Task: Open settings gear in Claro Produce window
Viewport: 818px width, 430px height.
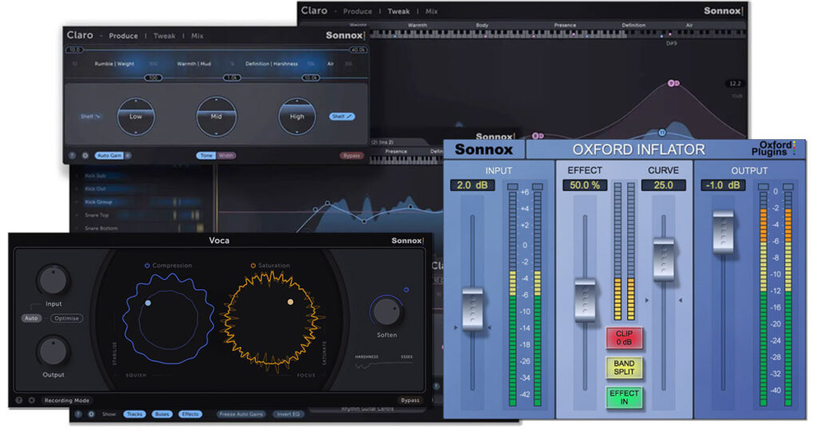Action: 85,156
